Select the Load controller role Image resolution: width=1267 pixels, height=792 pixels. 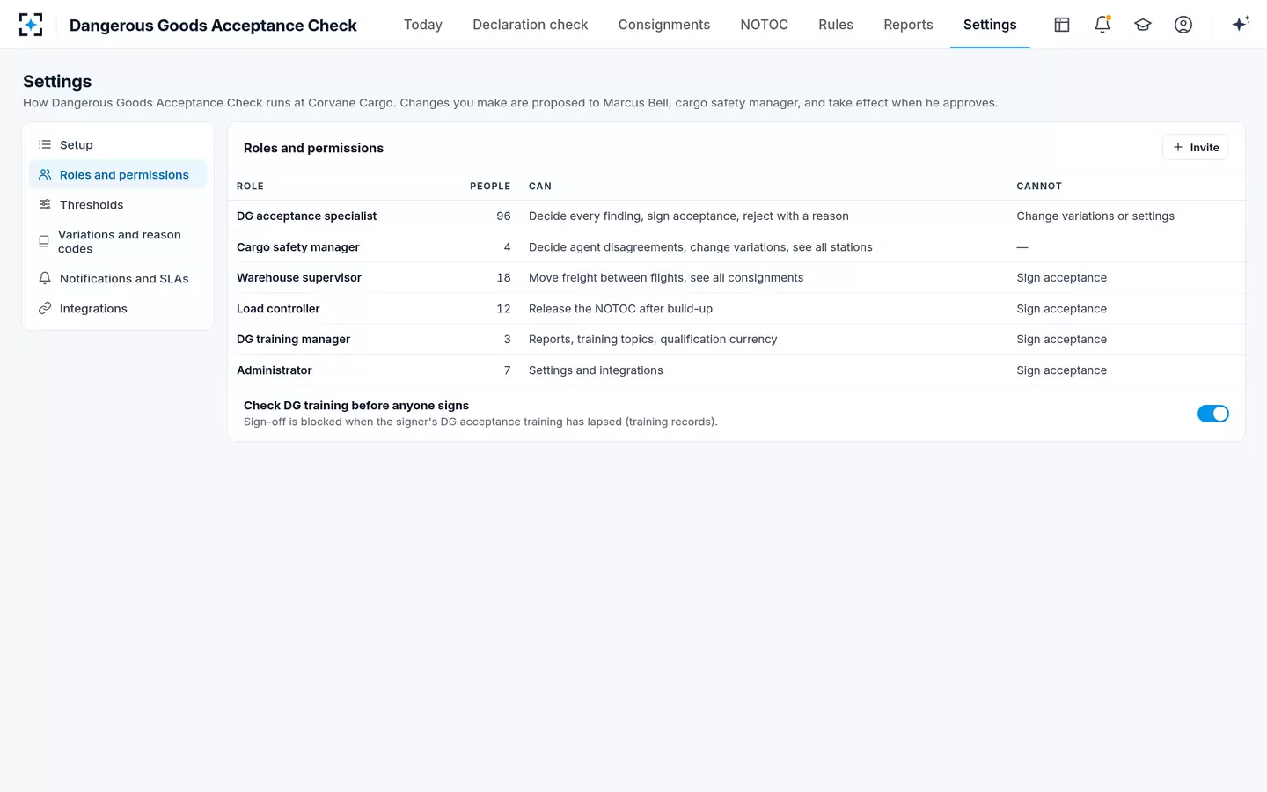pos(278,309)
